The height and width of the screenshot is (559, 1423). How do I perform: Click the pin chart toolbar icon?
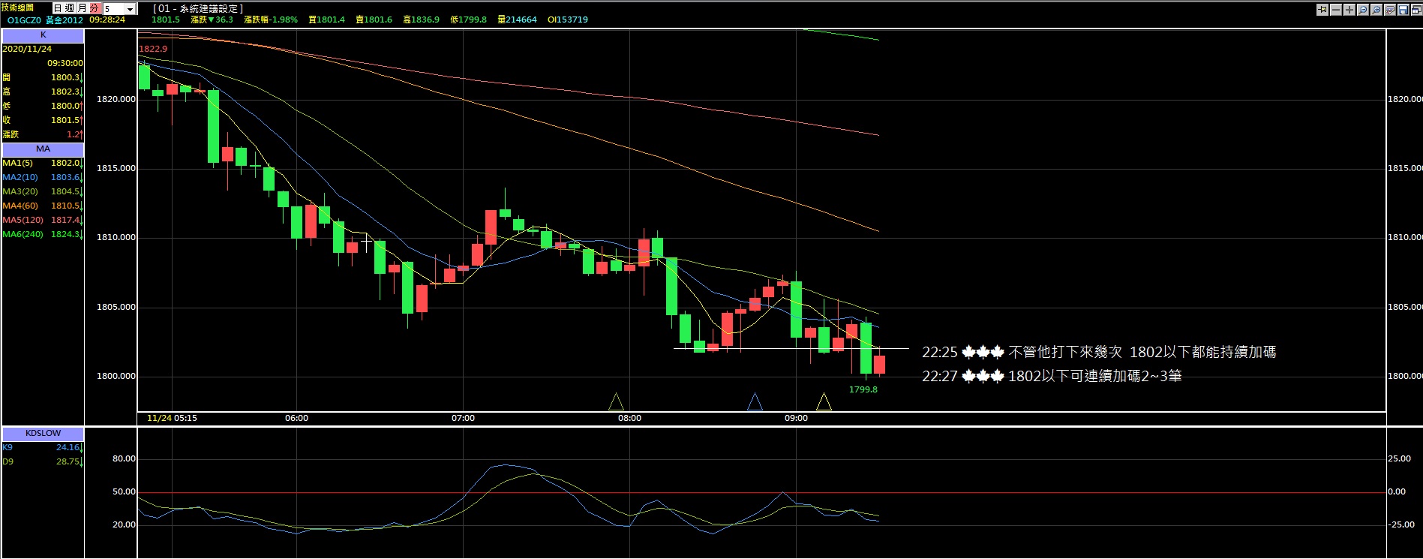click(x=1322, y=10)
